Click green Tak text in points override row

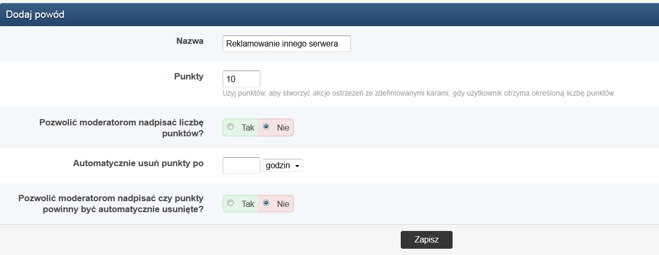pyautogui.click(x=248, y=128)
